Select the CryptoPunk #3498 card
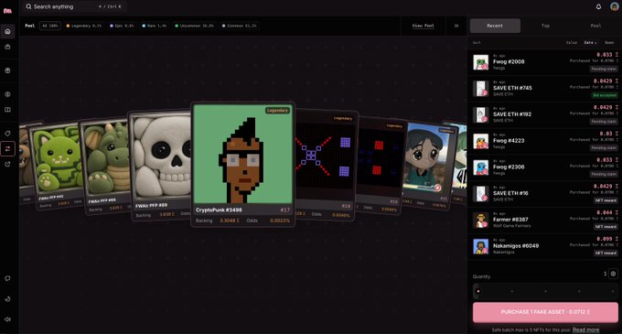 click(242, 165)
